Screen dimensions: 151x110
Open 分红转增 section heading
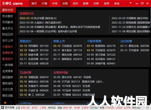[x=126, y=41]
